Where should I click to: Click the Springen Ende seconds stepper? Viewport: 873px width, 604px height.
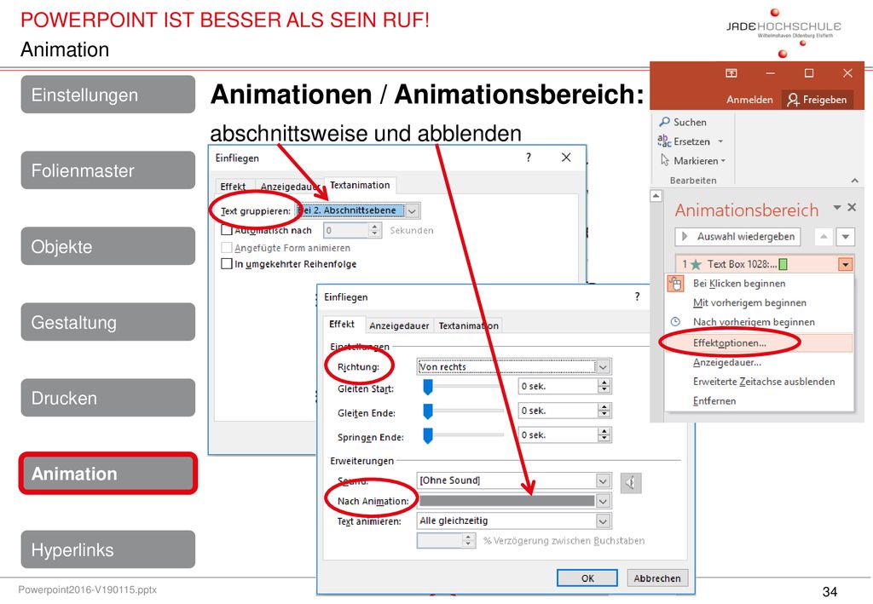[x=604, y=435]
